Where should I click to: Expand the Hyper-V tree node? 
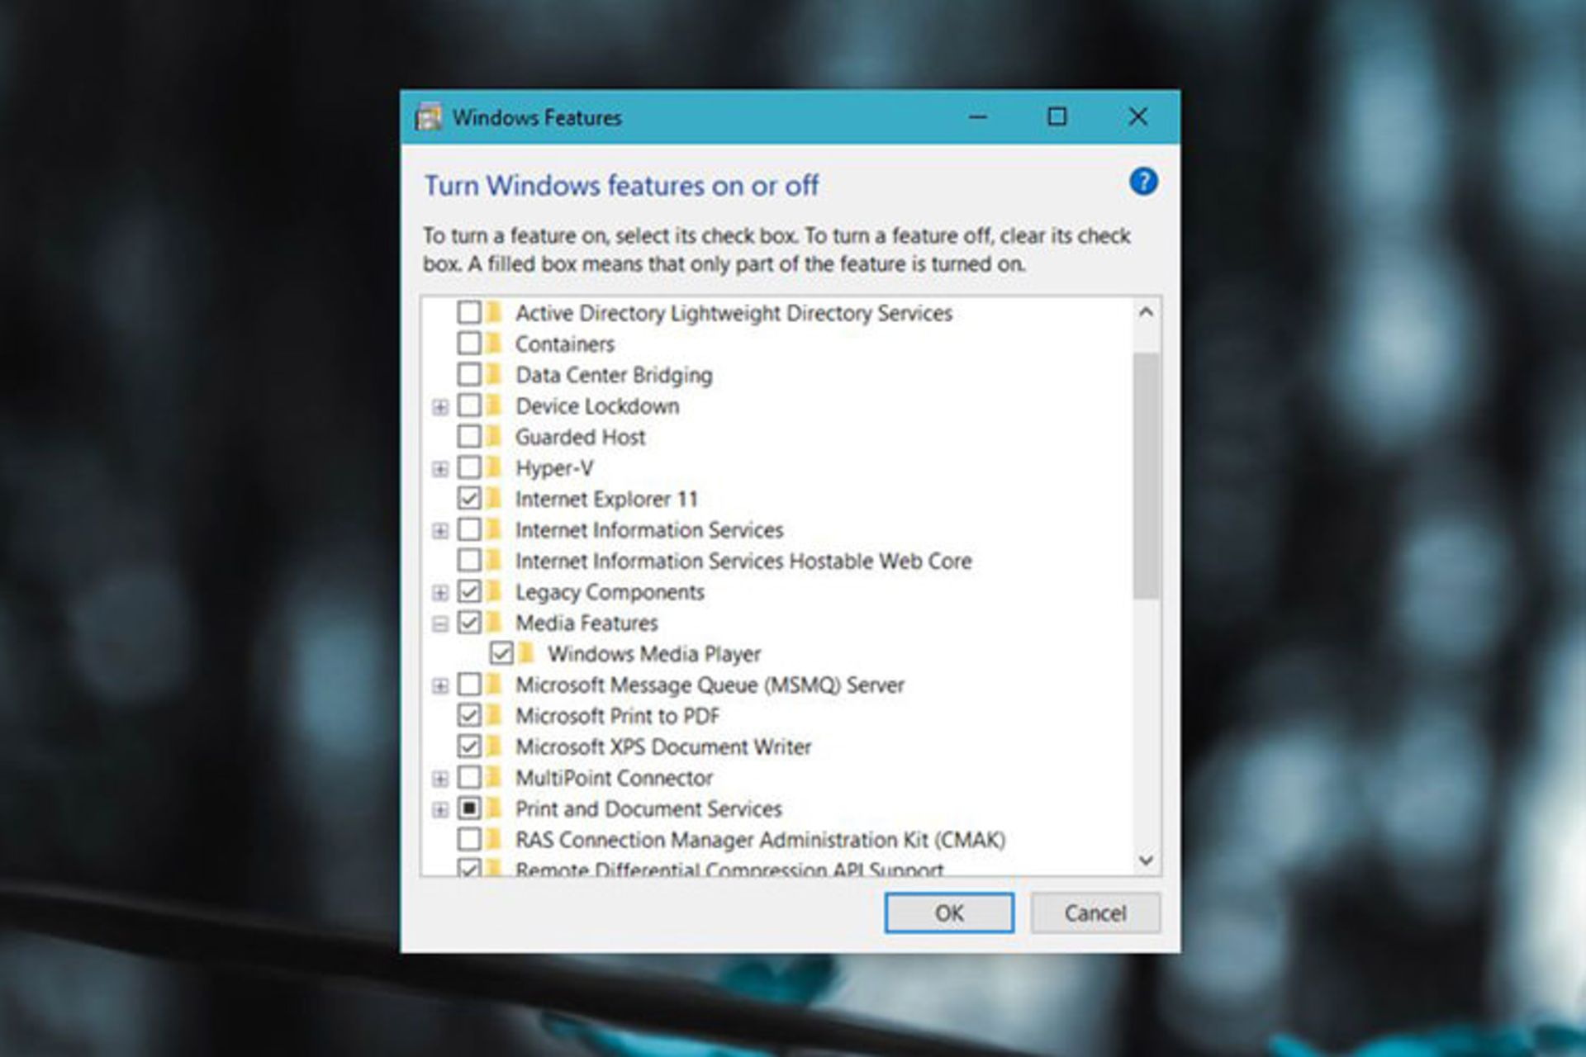440,467
